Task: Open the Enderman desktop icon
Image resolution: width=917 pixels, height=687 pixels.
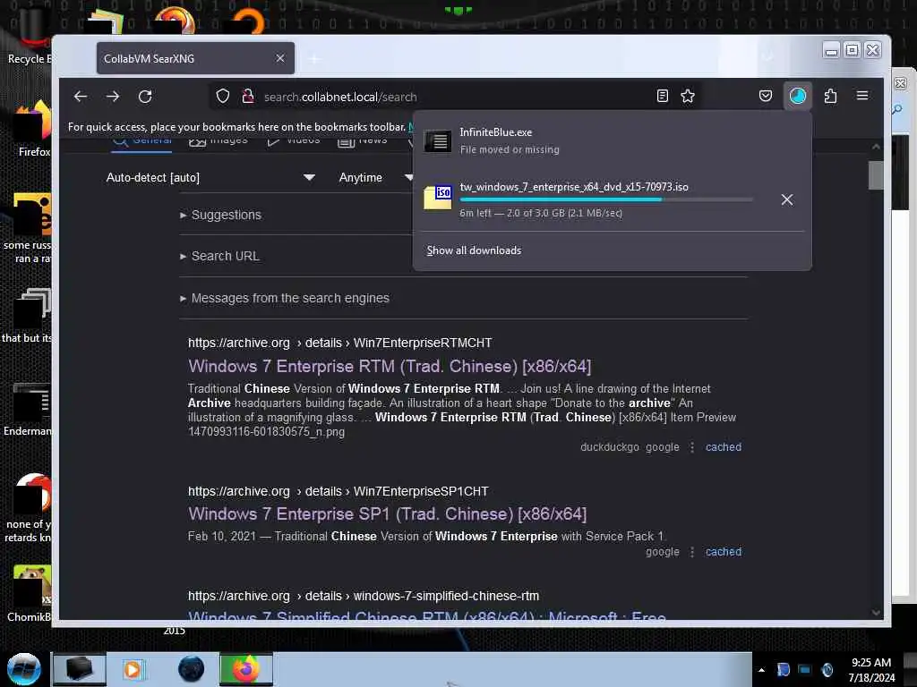Action: tap(27, 409)
